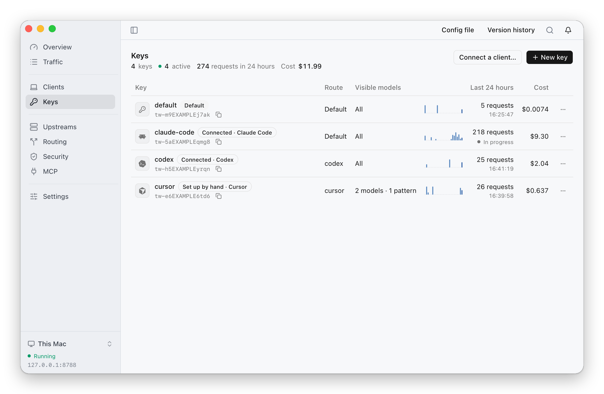
Task: Click the Codex app icon in codex row
Action: [x=142, y=164]
